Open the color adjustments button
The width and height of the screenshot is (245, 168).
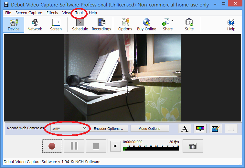[x=200, y=129]
